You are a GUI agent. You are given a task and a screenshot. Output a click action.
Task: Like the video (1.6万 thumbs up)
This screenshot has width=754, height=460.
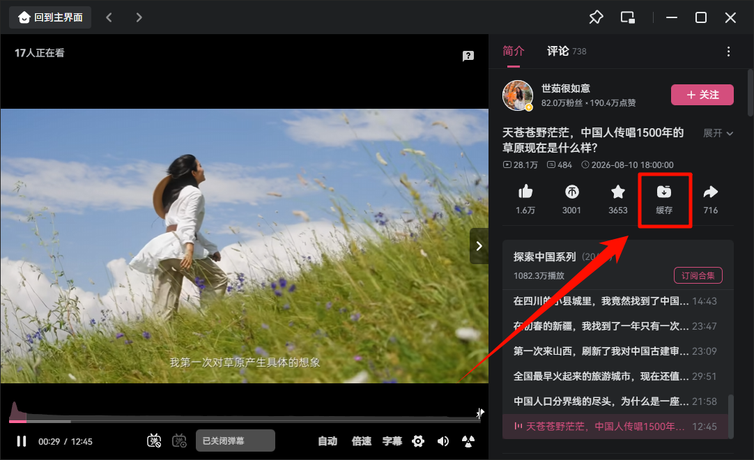click(525, 199)
